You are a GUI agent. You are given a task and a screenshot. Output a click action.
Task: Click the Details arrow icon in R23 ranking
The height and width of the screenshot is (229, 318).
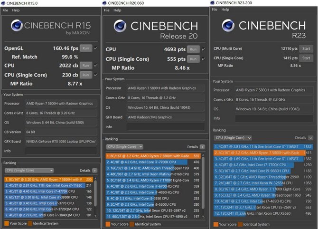[311, 137]
